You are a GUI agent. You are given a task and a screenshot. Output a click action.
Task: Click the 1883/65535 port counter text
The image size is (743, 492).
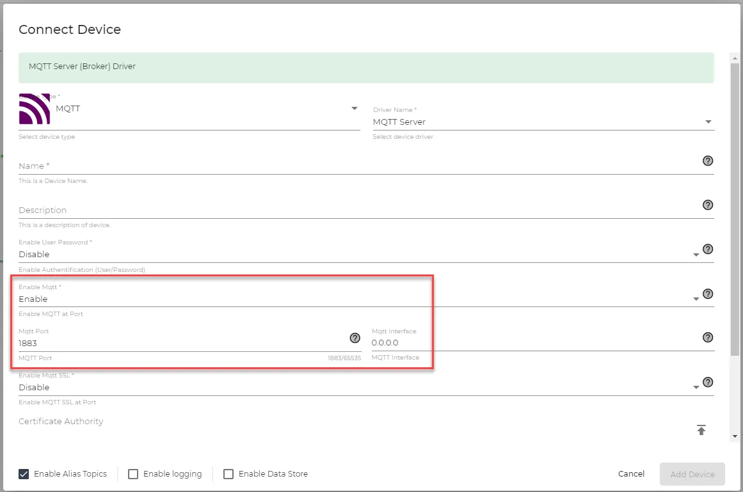point(344,358)
